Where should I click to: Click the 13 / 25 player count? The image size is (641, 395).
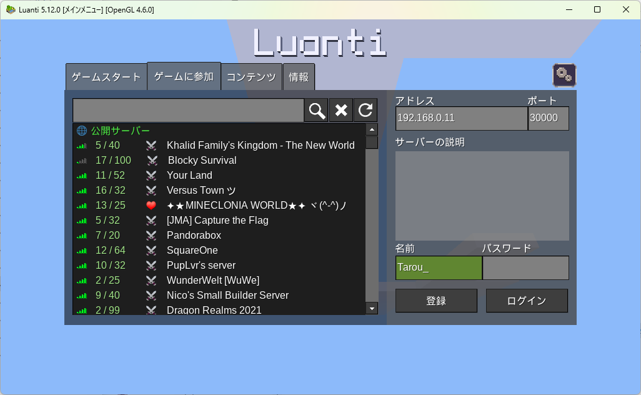point(111,205)
